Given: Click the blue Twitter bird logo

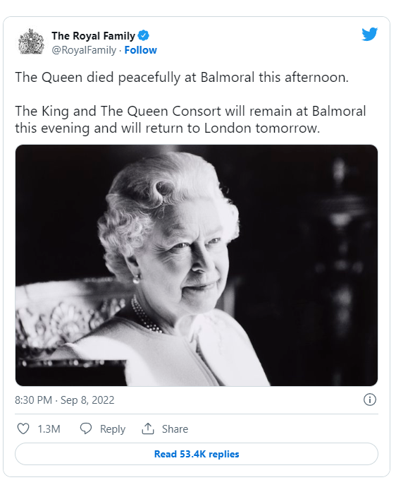Looking at the screenshot, I should click(x=369, y=34).
